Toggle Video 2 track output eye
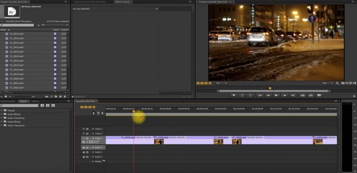This screenshot has height=173, width=357. 84,133
